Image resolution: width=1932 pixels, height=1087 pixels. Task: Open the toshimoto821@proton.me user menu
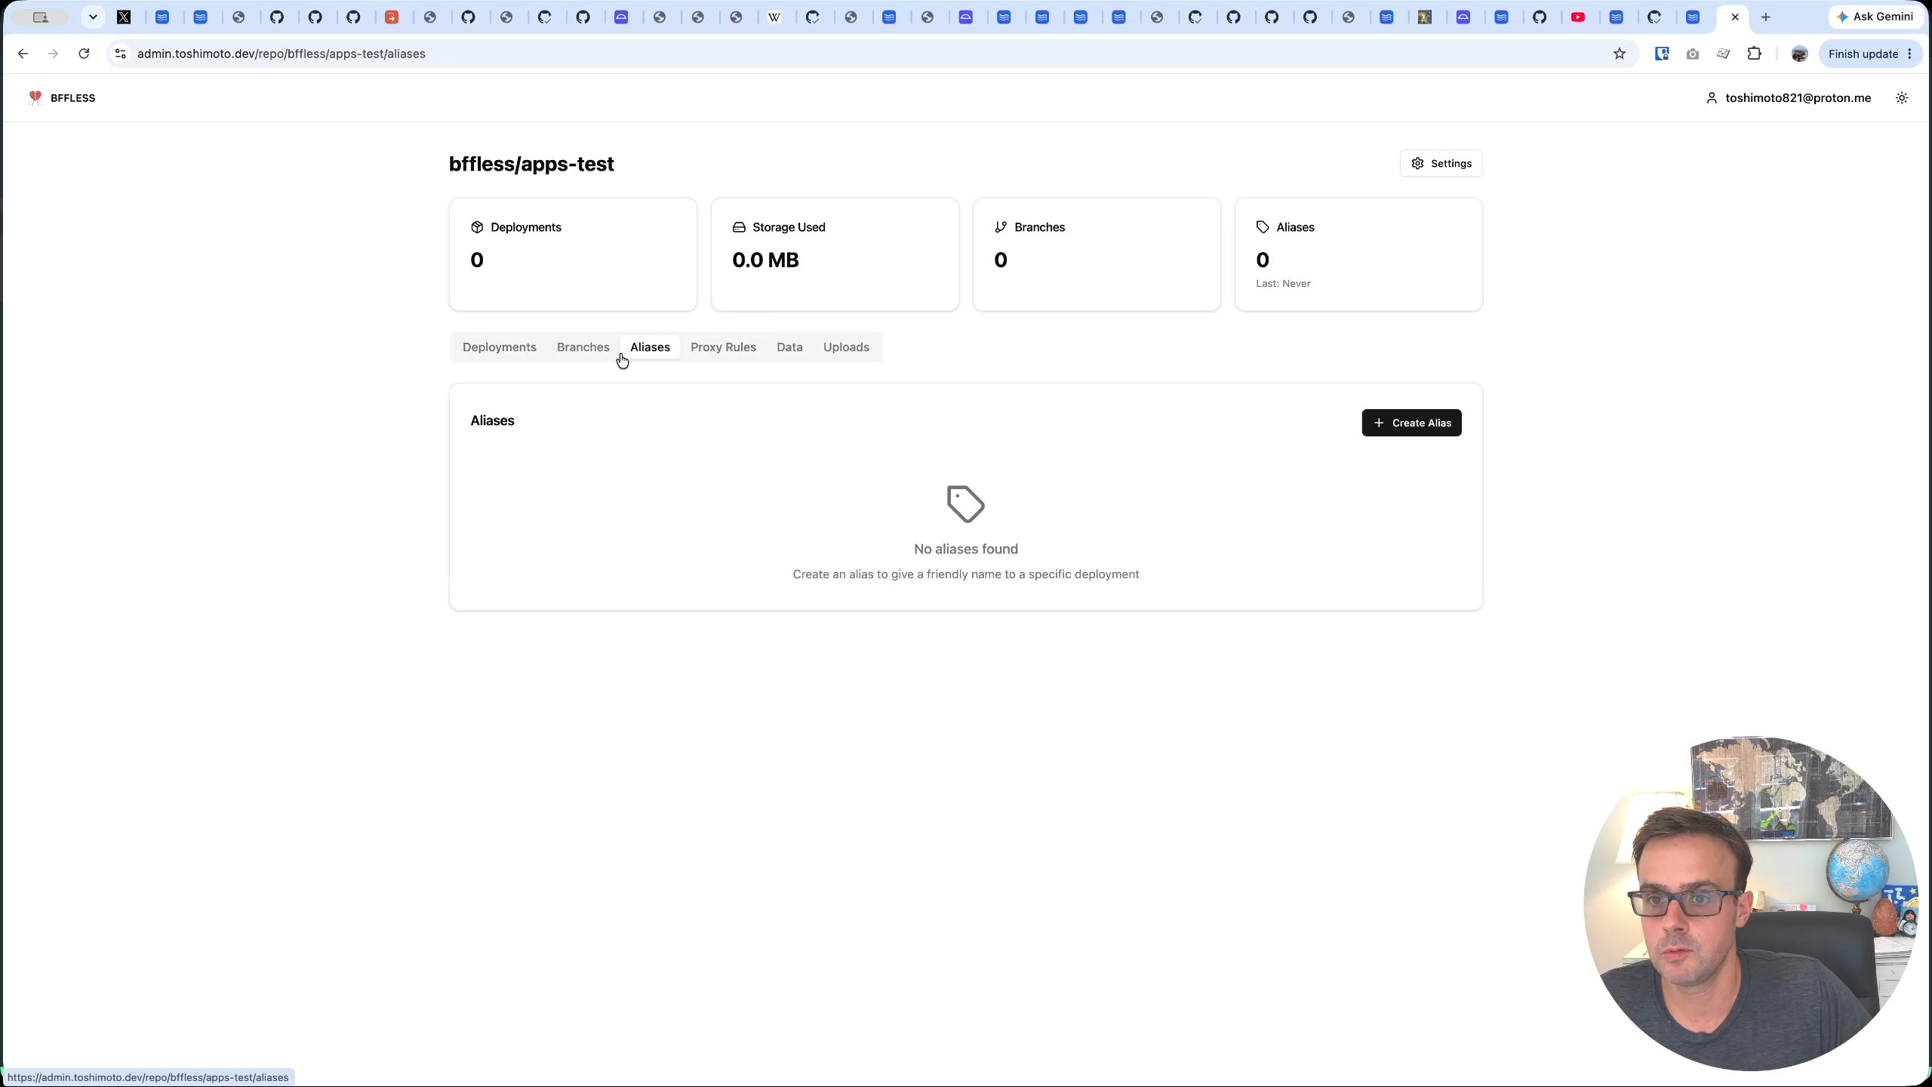tap(1789, 98)
